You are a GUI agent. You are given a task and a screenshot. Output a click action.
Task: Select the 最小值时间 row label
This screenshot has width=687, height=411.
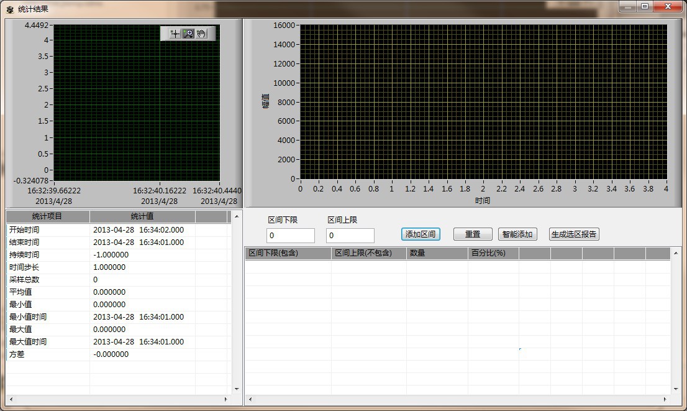coord(27,316)
